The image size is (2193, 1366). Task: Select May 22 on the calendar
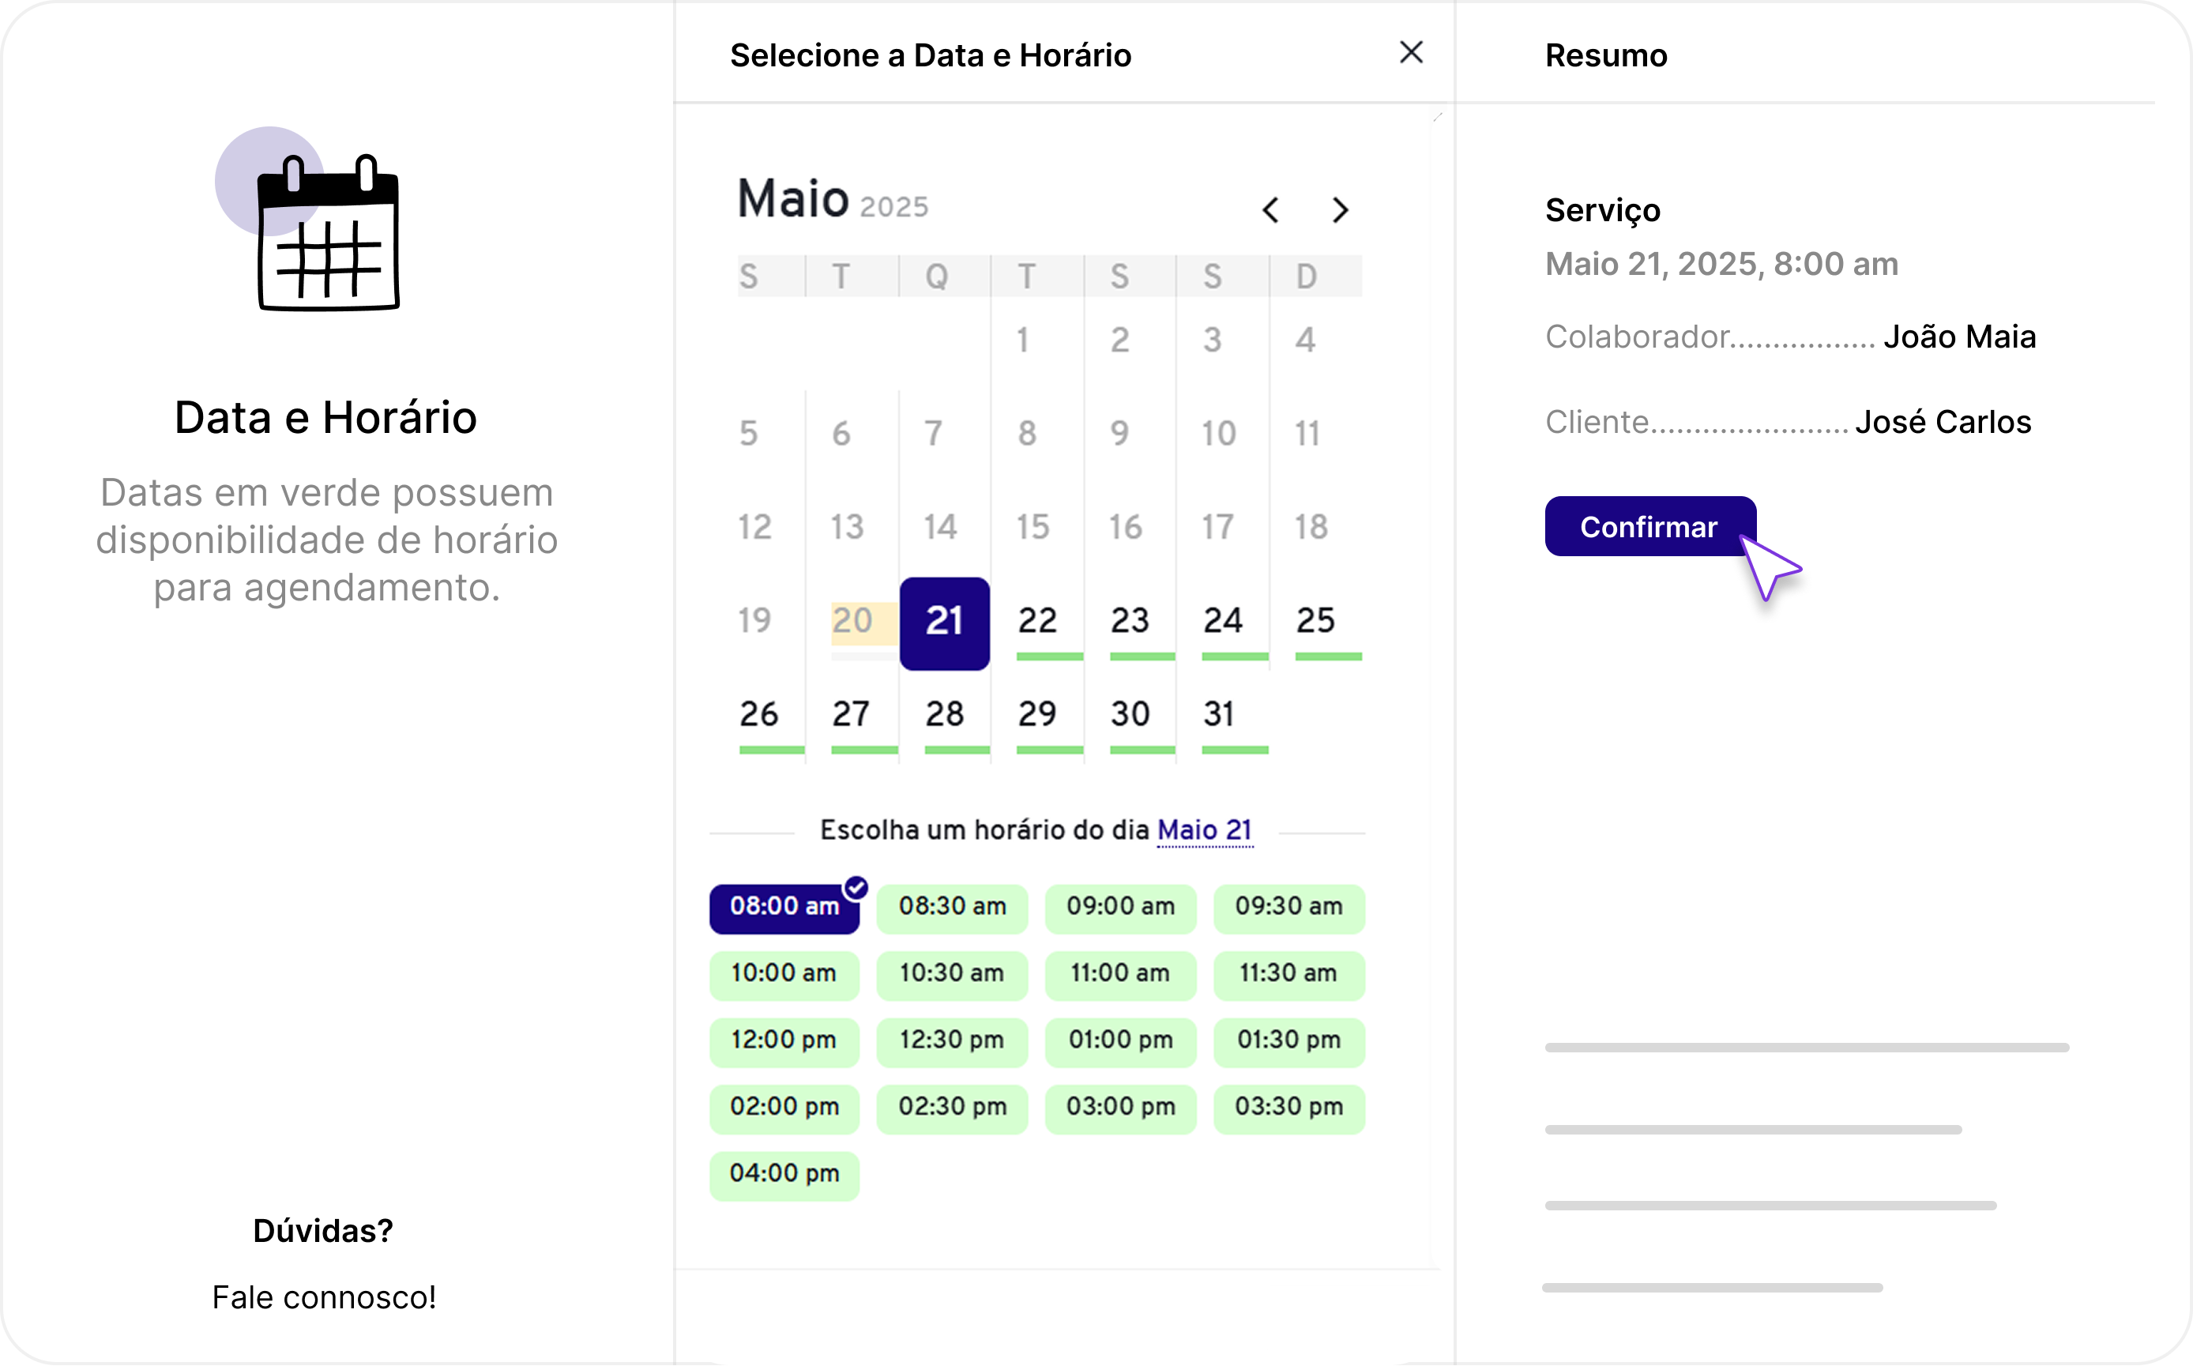pyautogui.click(x=1037, y=622)
